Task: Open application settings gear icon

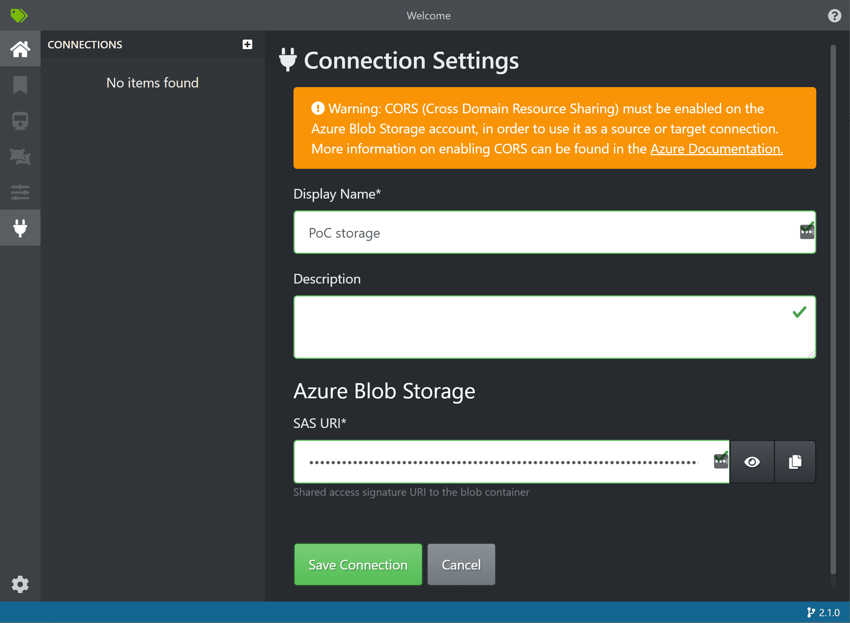Action: 20,584
